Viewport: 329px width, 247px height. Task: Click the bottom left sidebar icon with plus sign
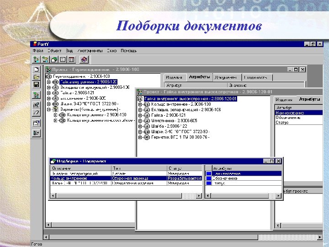pos(36,133)
